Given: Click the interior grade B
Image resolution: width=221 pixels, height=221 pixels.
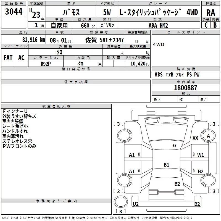Looking at the screenshot, I should (x=215, y=25).
